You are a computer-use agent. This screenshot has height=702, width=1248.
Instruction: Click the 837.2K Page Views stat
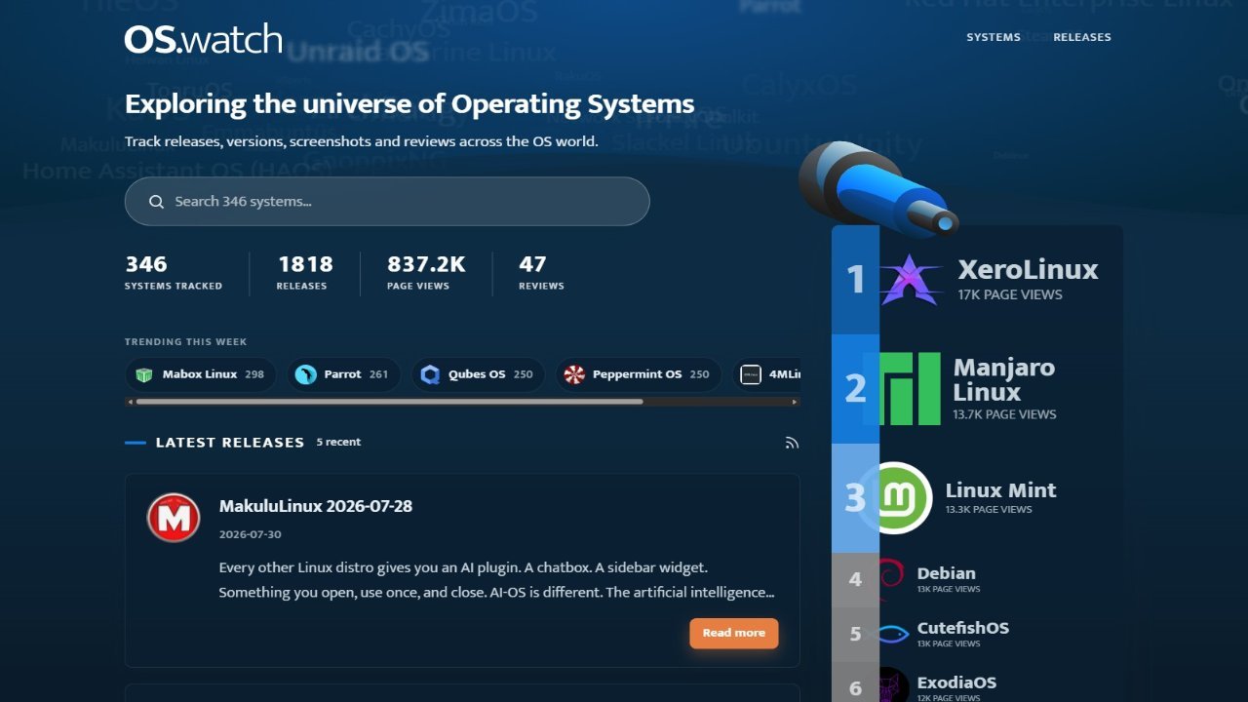click(426, 272)
